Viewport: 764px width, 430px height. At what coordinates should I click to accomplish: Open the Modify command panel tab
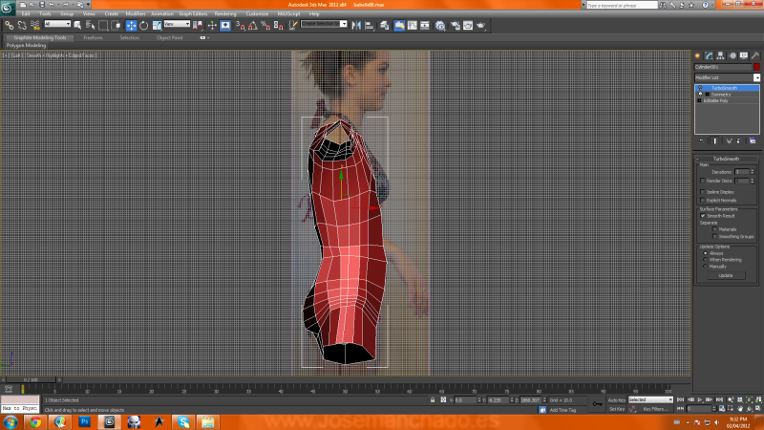coord(709,55)
